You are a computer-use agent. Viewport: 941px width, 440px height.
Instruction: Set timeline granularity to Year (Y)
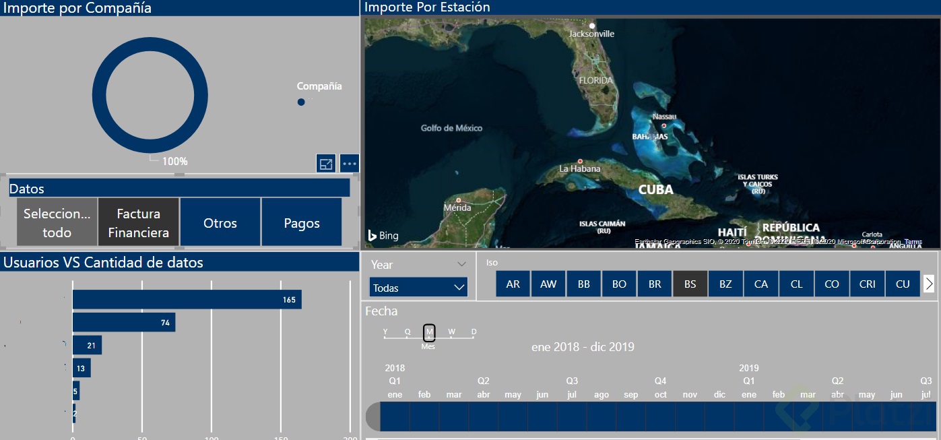click(385, 332)
